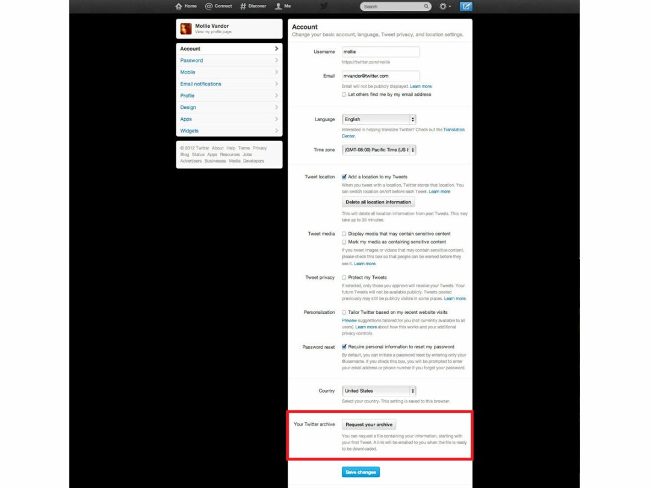Click the compose new Tweet icon
The height and width of the screenshot is (488, 650).
click(466, 6)
